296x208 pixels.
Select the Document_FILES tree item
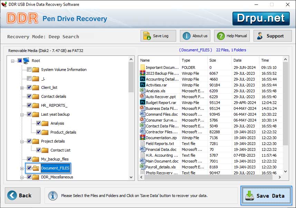pyautogui.click(x=55, y=168)
